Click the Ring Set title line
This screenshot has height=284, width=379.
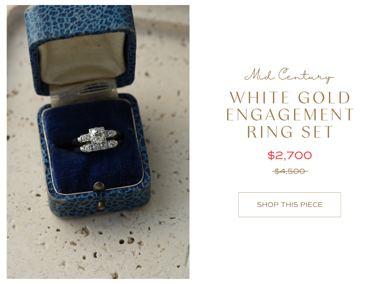coord(290,132)
